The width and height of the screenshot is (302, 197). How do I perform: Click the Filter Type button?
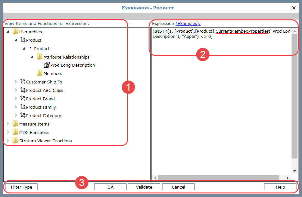(x=21, y=187)
